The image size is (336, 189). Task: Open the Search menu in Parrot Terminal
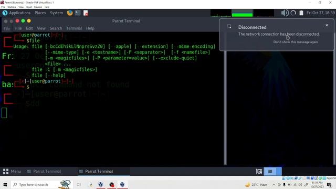(x=56, y=28)
